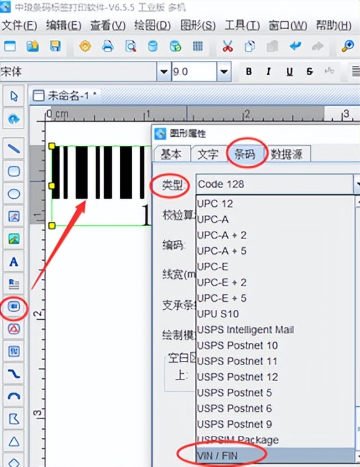The image size is (360, 467).
Task: Select the landscape image tool
Action: point(14,239)
